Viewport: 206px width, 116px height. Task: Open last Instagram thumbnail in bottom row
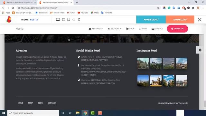pyautogui.click(x=182, y=81)
